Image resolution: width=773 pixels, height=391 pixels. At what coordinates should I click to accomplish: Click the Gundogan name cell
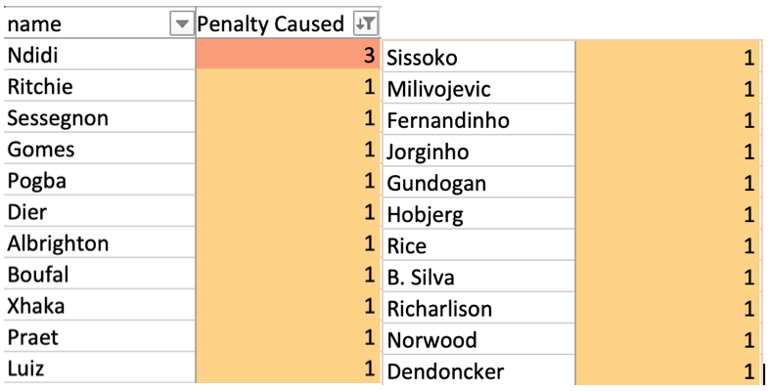[x=478, y=183]
